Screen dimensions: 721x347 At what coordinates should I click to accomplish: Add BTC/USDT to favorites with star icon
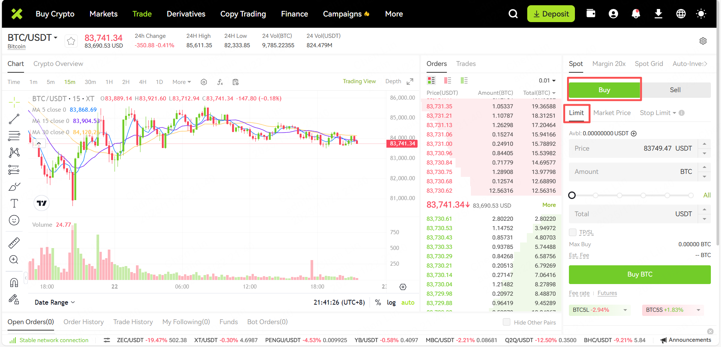[x=71, y=41]
